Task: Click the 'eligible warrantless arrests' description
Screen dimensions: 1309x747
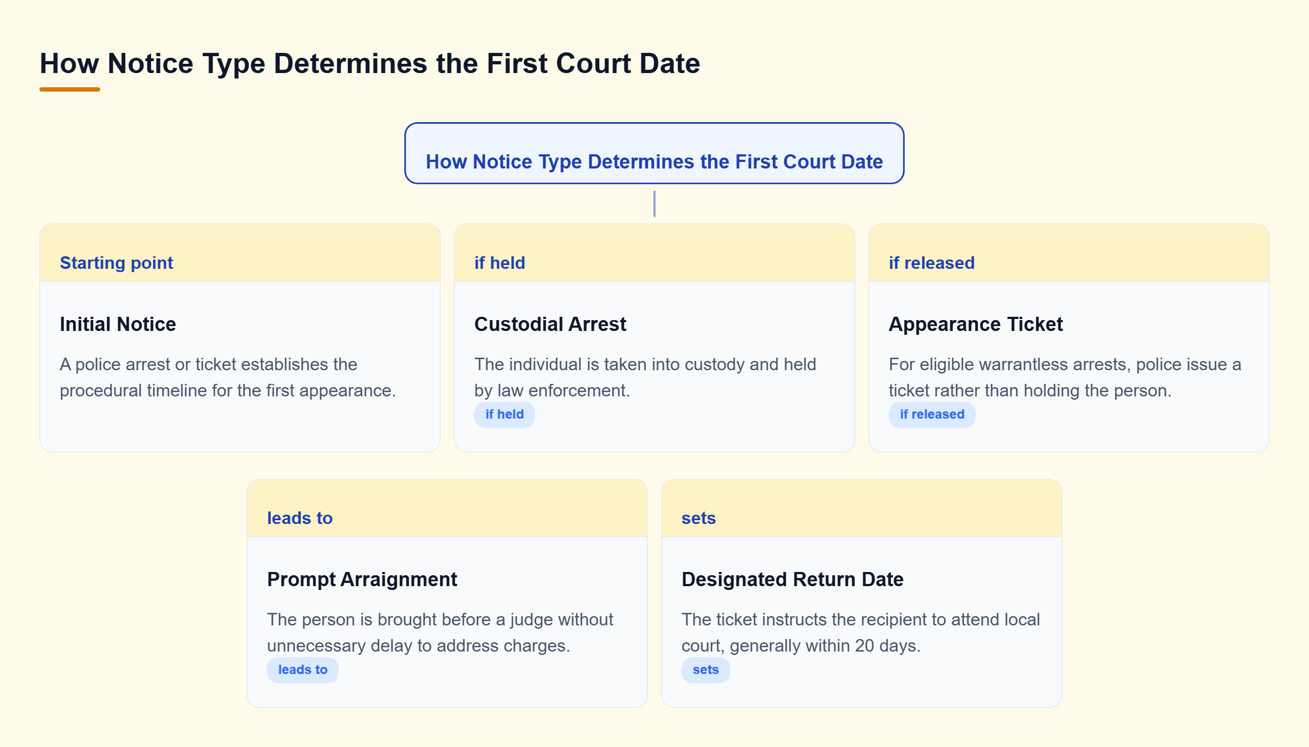Action: coord(1065,377)
